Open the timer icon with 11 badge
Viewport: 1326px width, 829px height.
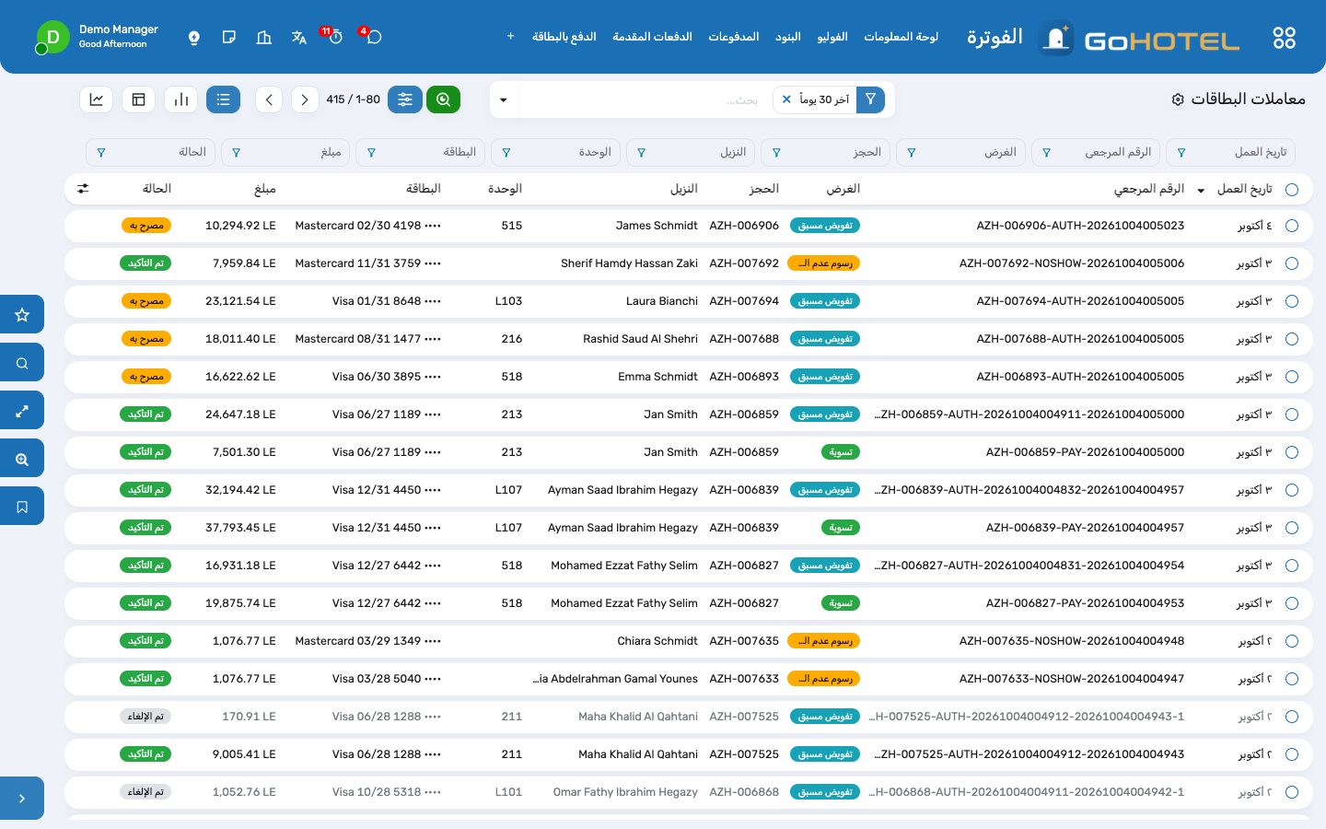point(333,37)
